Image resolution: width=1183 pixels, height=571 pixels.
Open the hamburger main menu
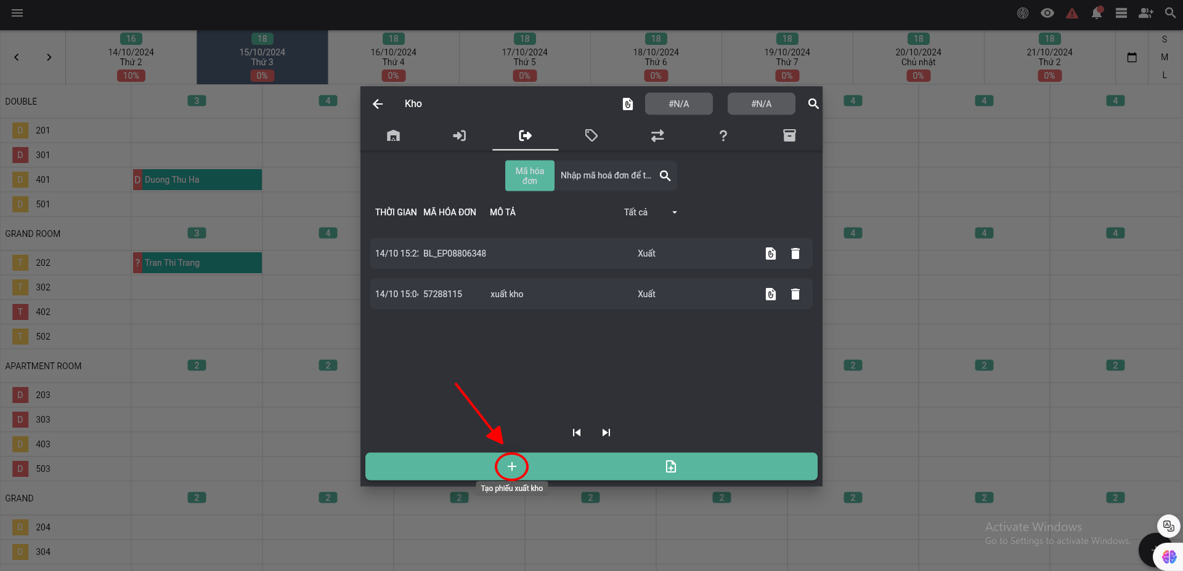(17, 13)
